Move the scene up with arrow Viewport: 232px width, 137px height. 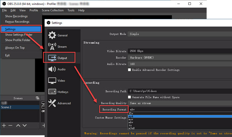tap(18, 125)
